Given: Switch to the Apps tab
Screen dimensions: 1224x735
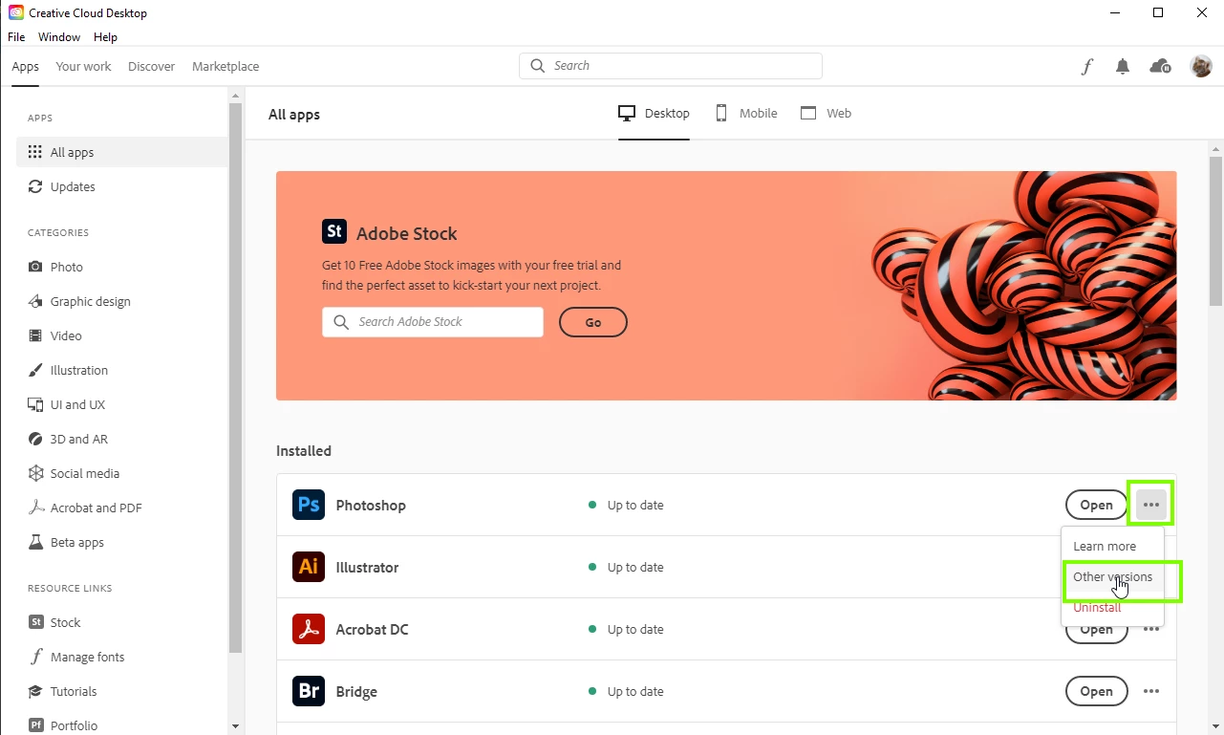Looking at the screenshot, I should click(x=26, y=67).
